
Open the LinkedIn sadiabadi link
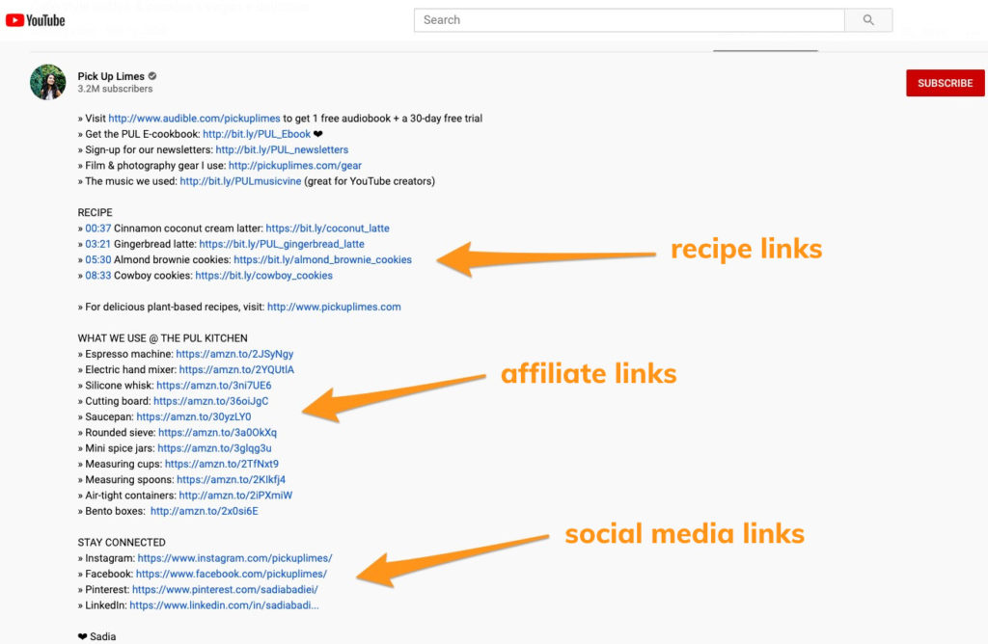point(224,606)
